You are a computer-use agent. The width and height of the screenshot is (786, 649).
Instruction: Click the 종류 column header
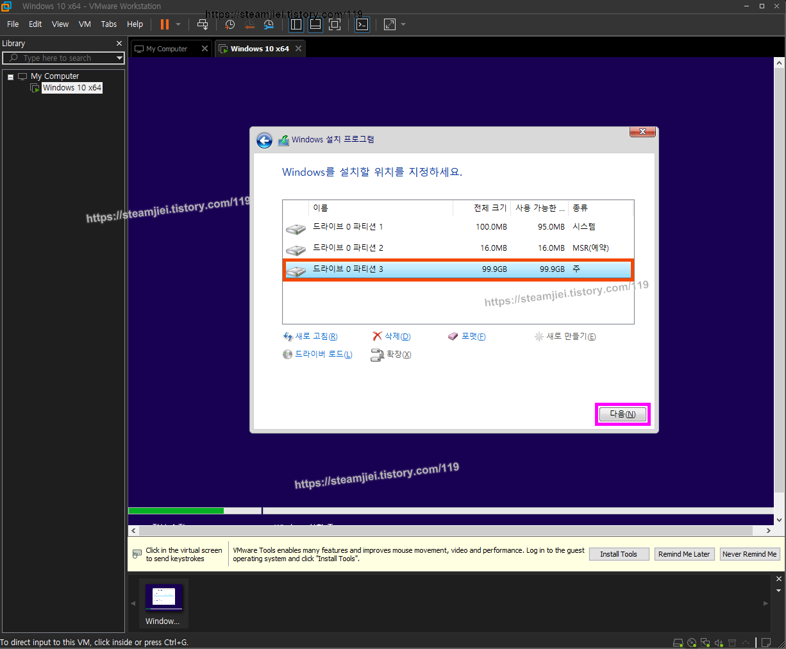click(x=600, y=208)
